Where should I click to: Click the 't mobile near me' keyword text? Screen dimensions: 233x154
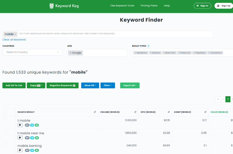31,133
